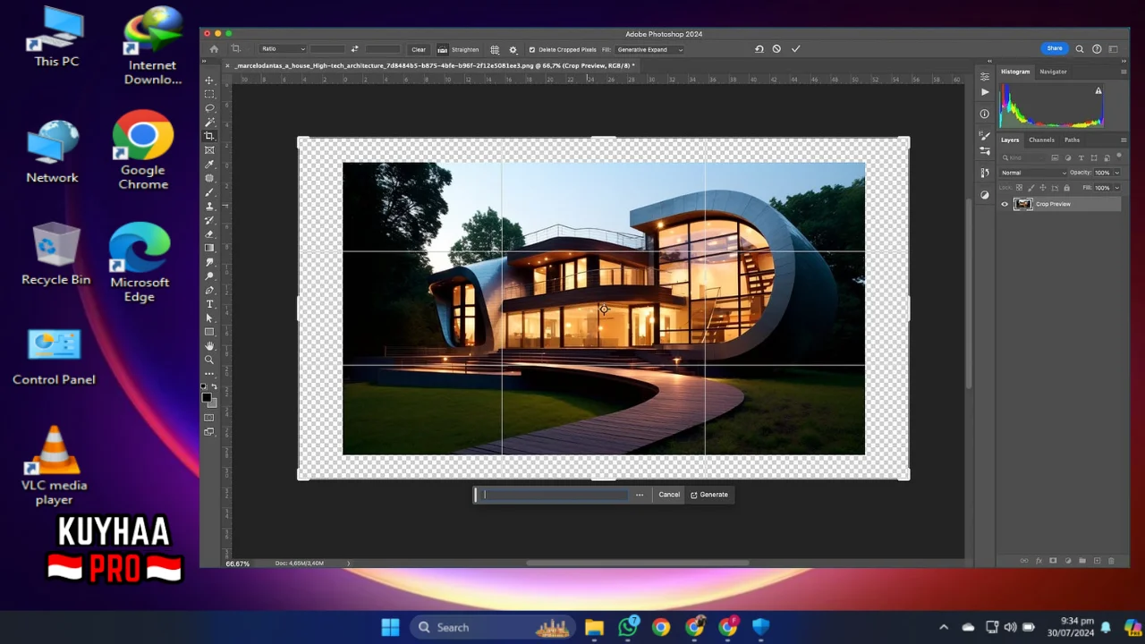This screenshot has height=644, width=1145.
Task: Commit the crop with checkmark
Action: (795, 49)
